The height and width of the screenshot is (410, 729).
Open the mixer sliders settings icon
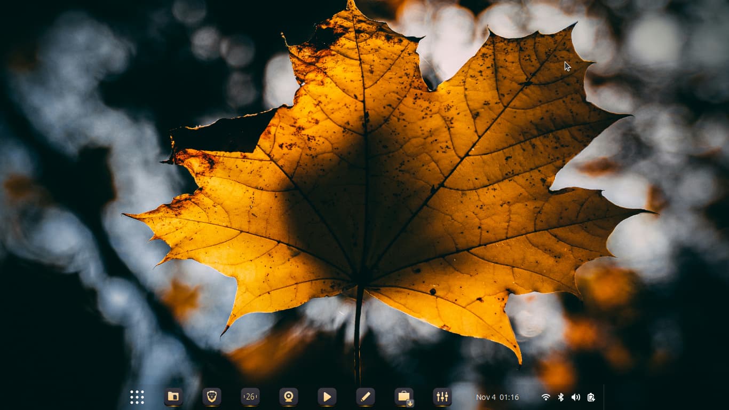[442, 397]
